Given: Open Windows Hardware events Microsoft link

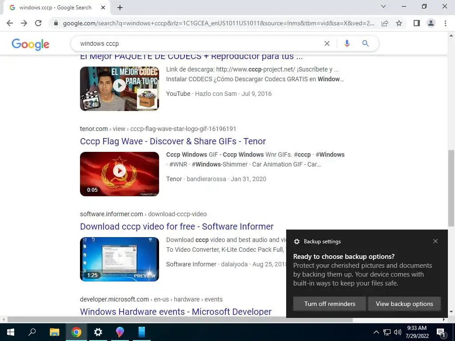Looking at the screenshot, I should (176, 312).
